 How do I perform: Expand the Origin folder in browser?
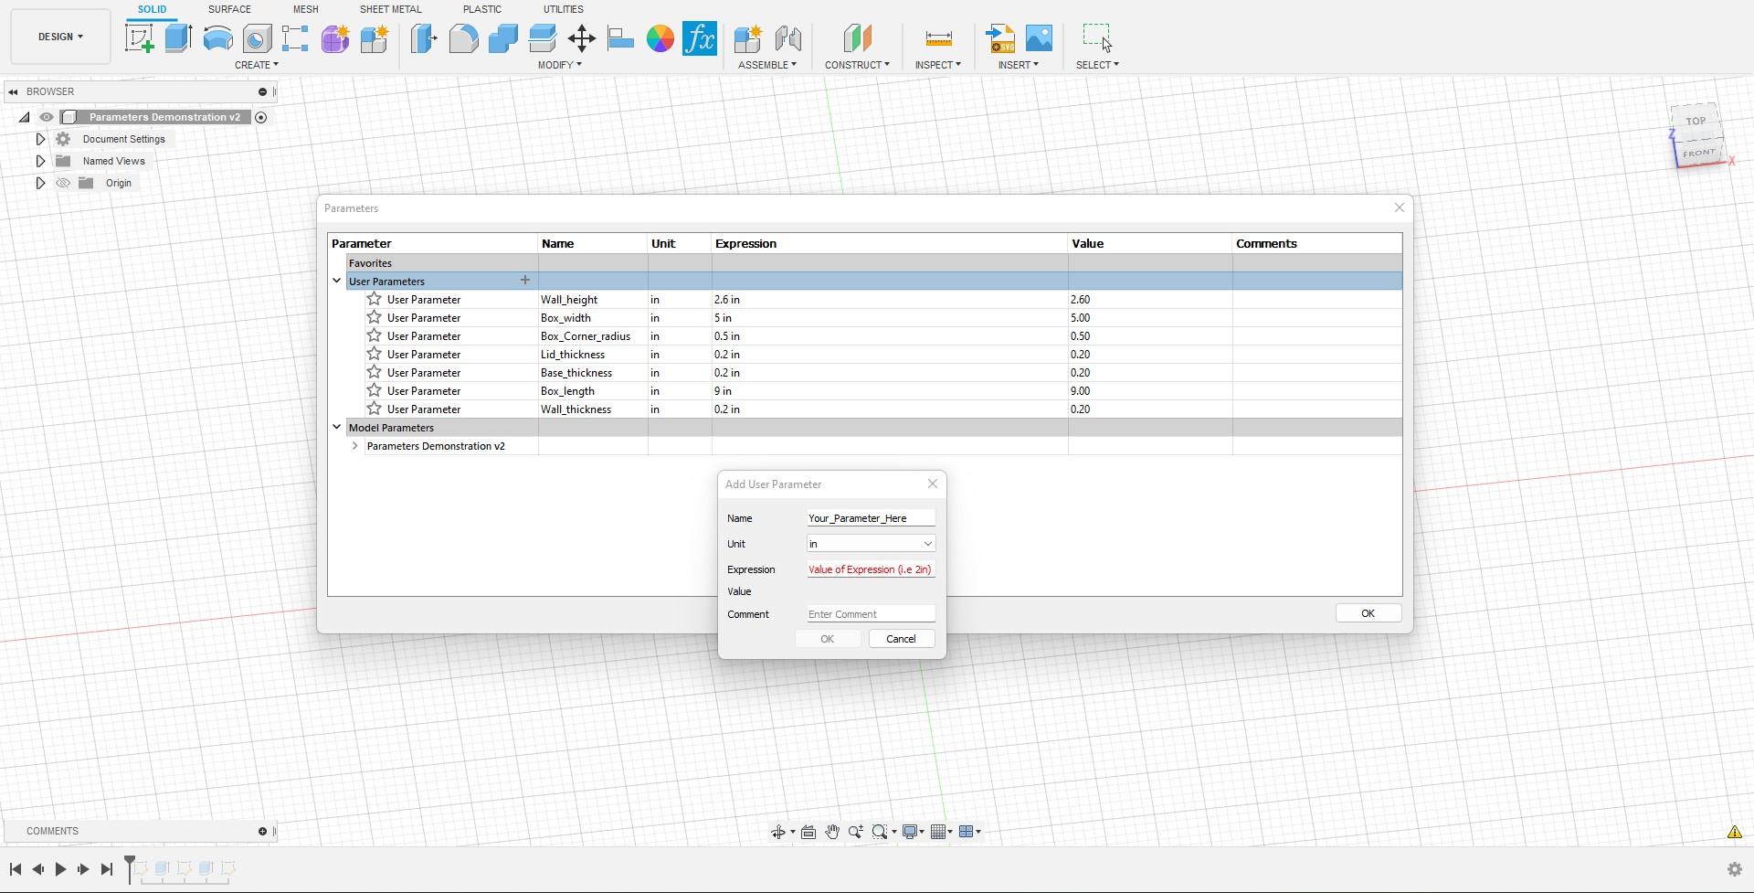click(40, 183)
